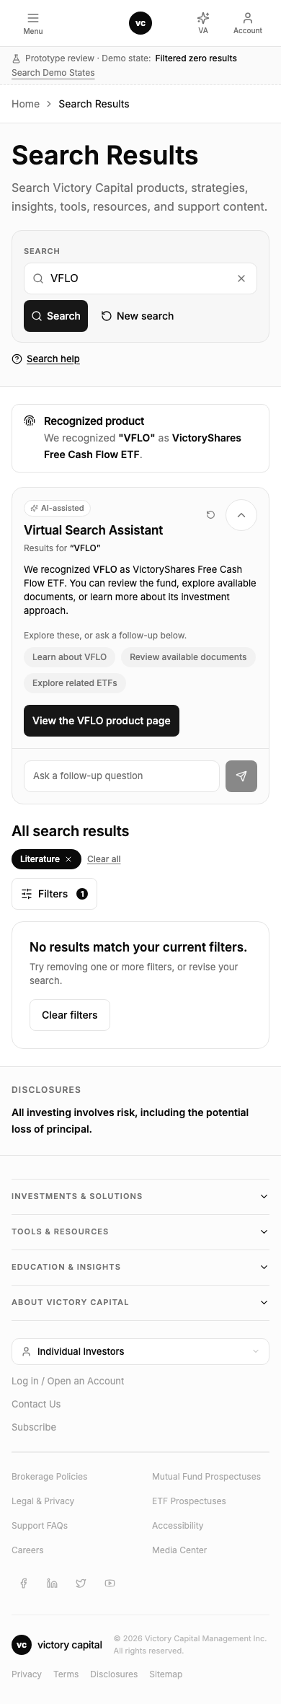Click View the VFLO product page
281x1704 pixels.
coord(102,721)
